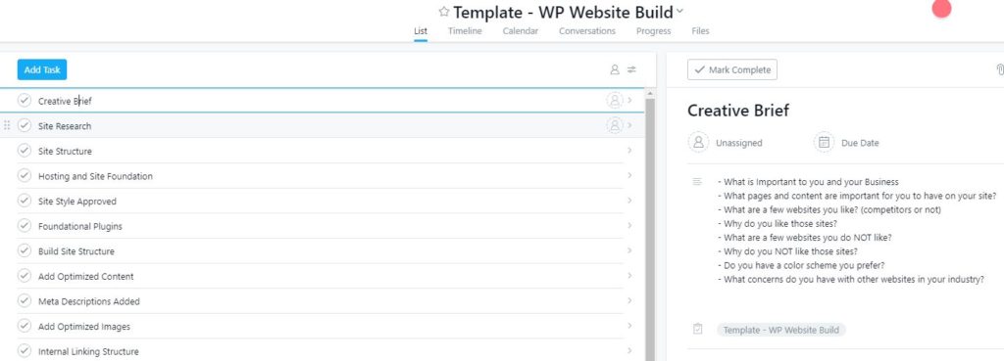
Task: Click the Due Date calendar icon
Action: click(824, 143)
